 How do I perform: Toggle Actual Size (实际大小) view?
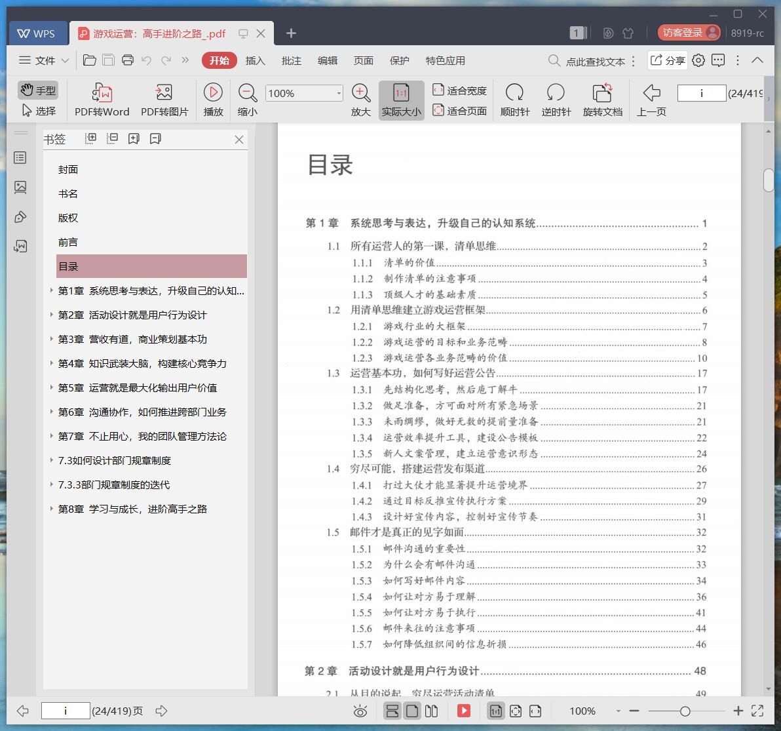(x=401, y=100)
